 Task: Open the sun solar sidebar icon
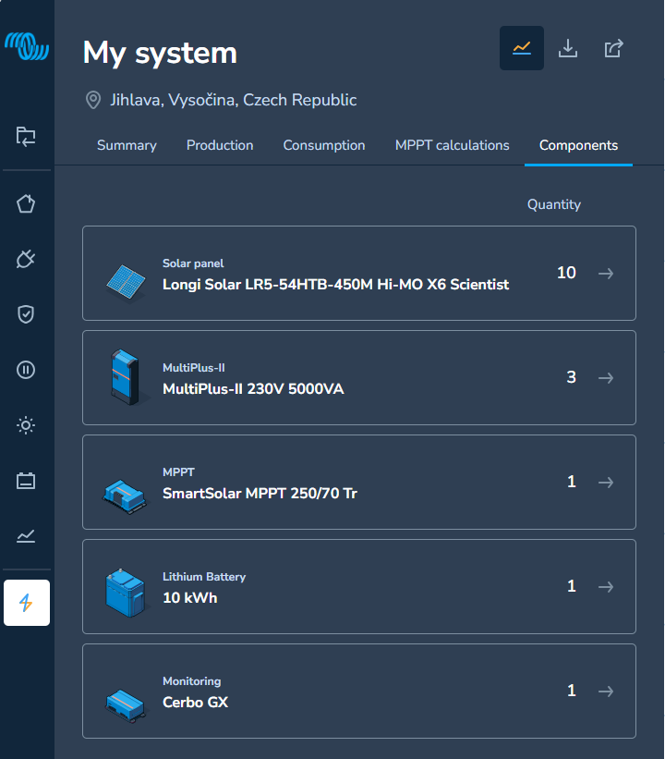(26, 425)
